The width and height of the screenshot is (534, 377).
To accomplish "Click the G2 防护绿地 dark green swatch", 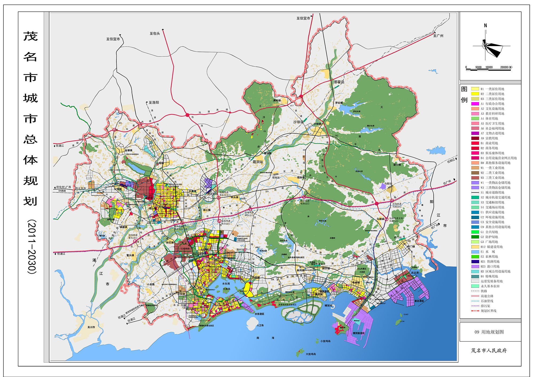I will [x=475, y=237].
